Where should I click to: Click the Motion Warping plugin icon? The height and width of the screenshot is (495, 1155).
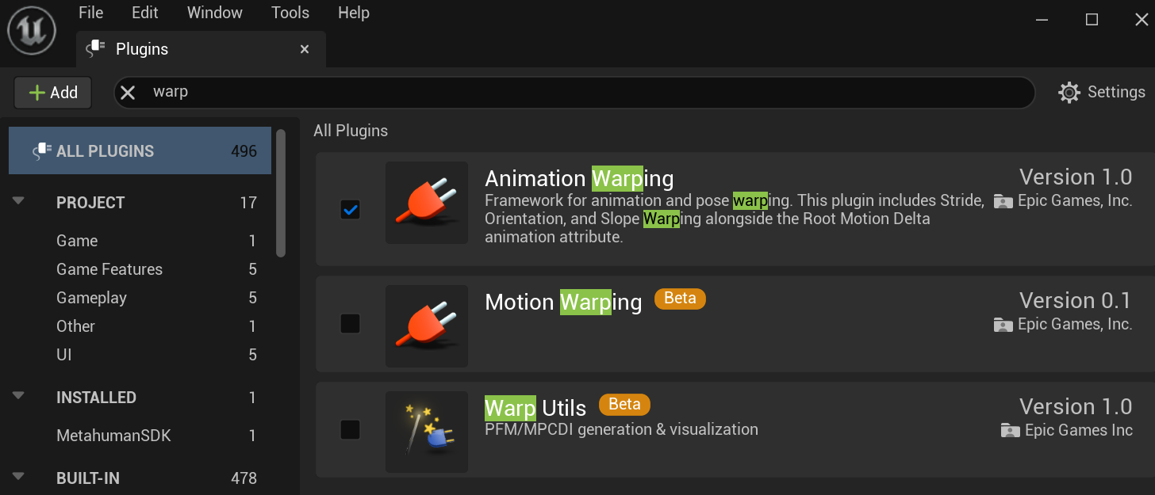pyautogui.click(x=426, y=326)
